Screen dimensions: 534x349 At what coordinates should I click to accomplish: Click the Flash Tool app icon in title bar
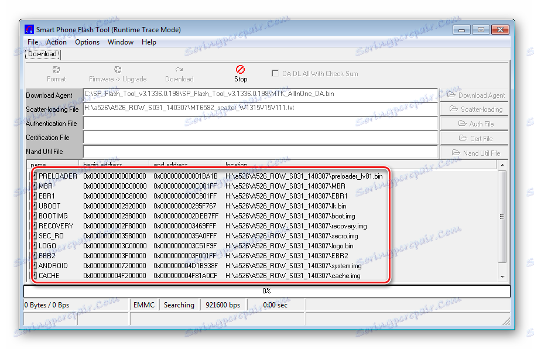(x=29, y=30)
